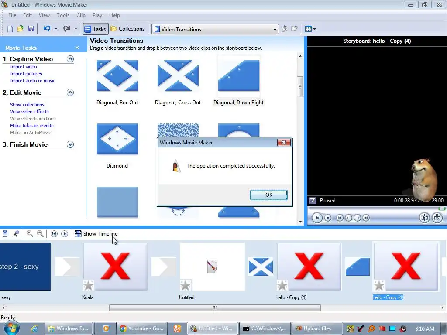Image resolution: width=447 pixels, height=335 pixels.
Task: Toggle the Tasks pane button
Action: tap(96, 29)
